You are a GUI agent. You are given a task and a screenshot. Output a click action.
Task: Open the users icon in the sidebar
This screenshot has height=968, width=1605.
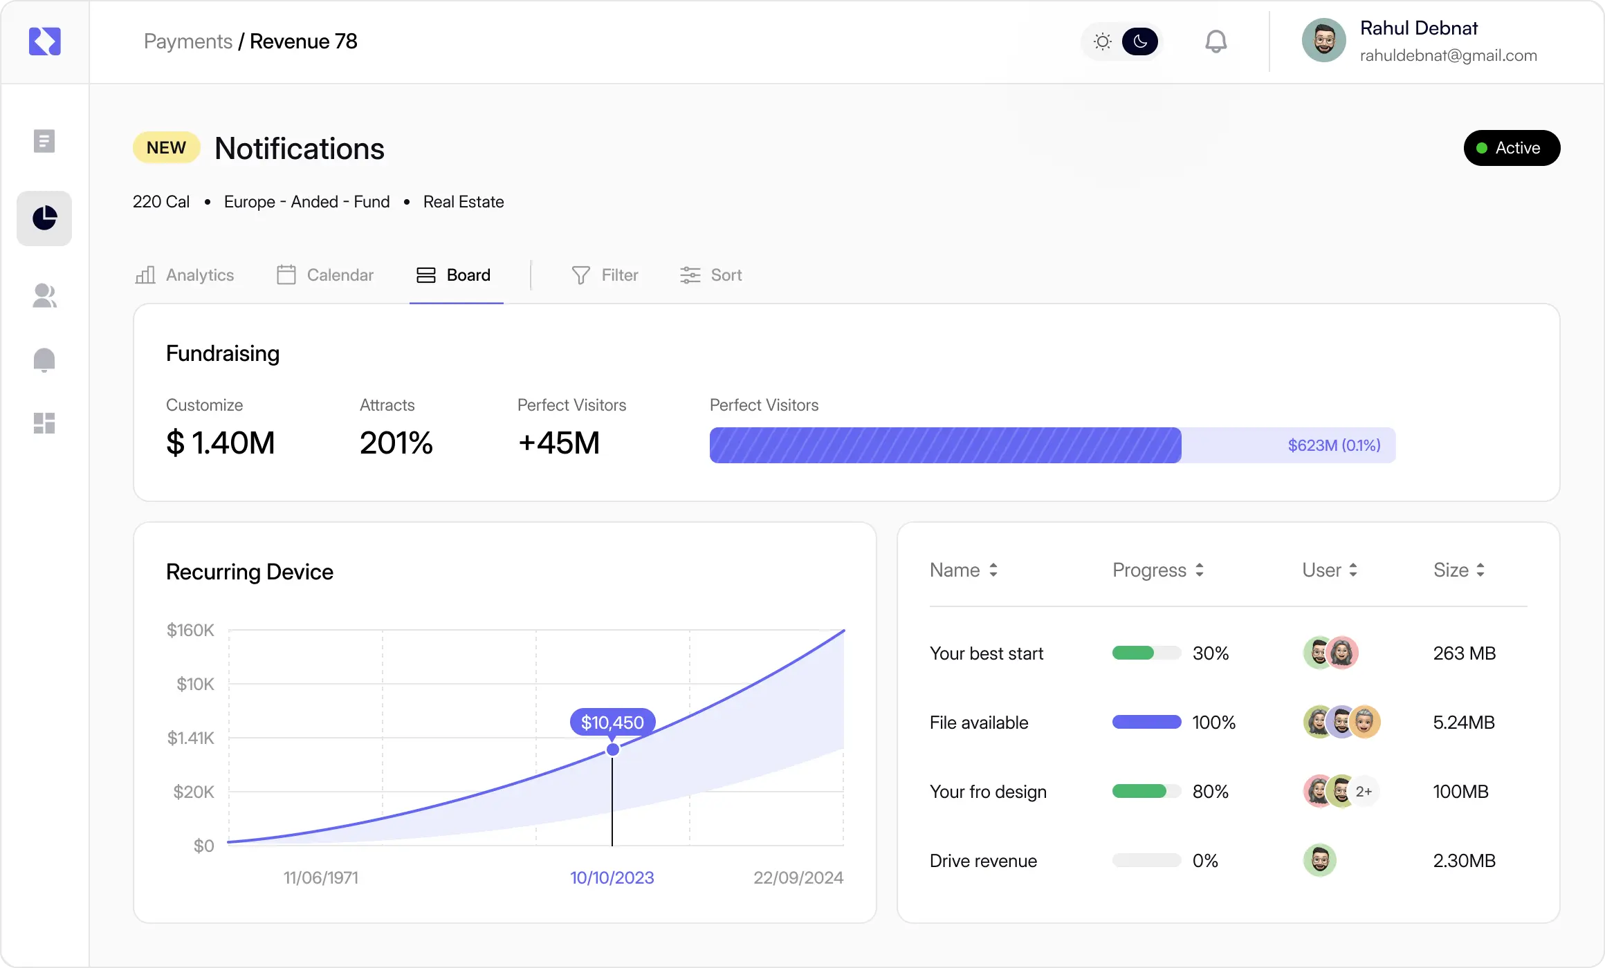click(x=44, y=296)
